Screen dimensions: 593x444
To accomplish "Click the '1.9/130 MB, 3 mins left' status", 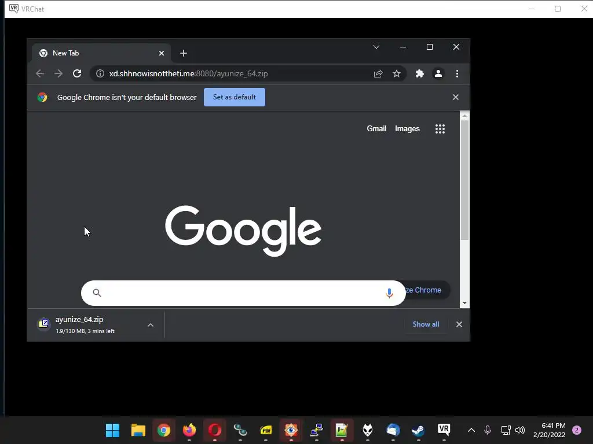I will point(85,331).
